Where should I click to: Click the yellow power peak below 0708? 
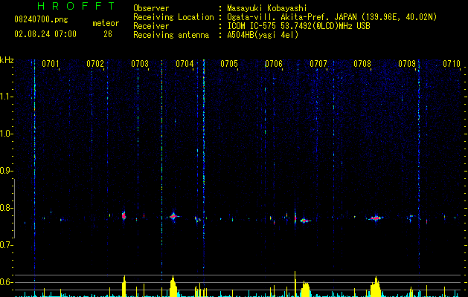point(376,287)
